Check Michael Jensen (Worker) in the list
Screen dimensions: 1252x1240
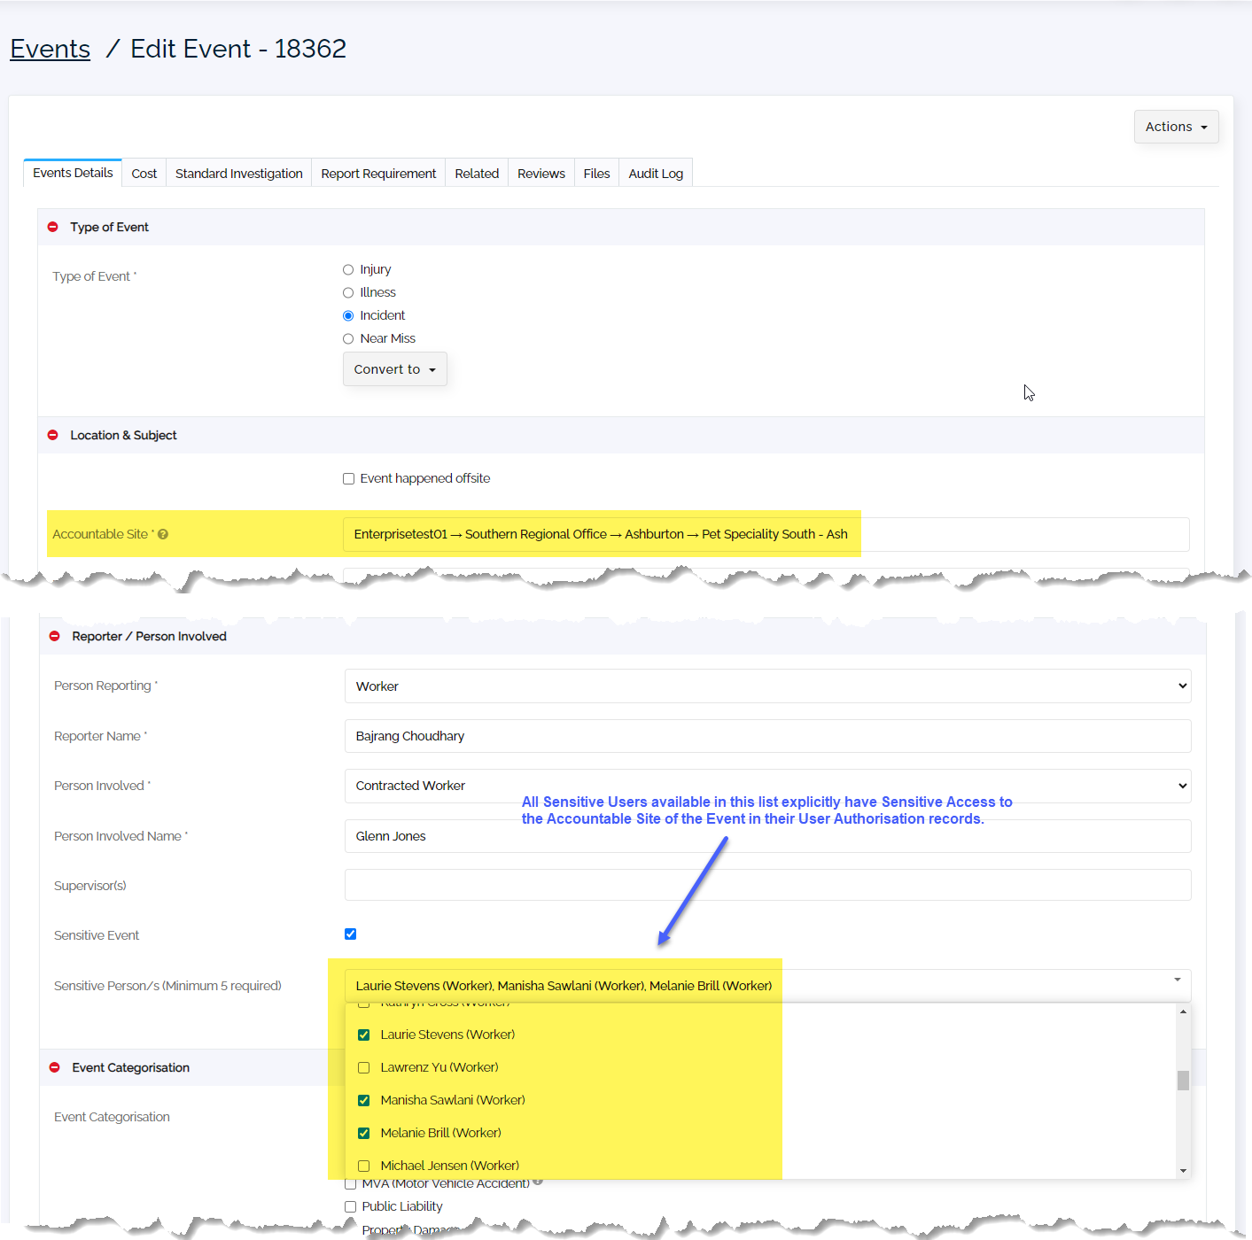click(364, 1166)
